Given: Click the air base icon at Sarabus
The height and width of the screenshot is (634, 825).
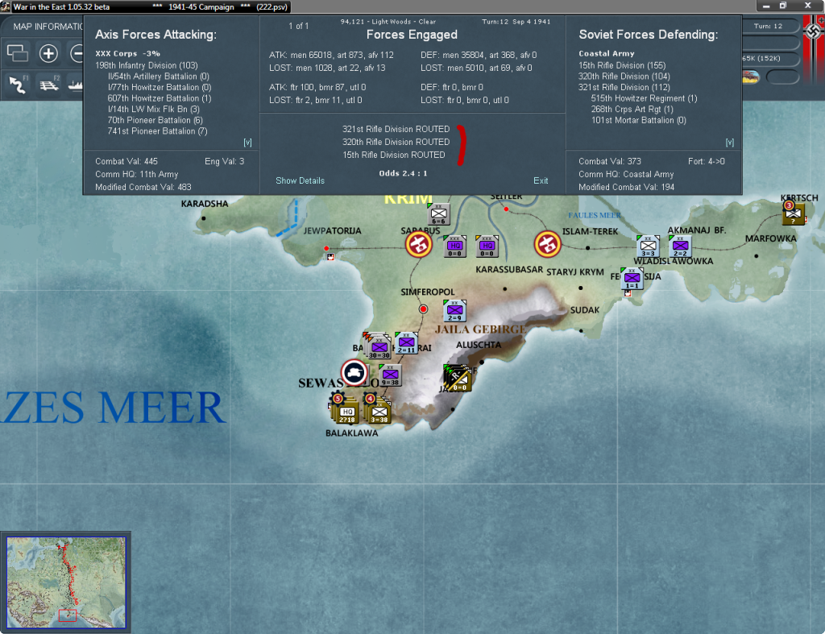Looking at the screenshot, I should 419,244.
